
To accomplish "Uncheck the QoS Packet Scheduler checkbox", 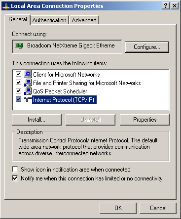I will click(x=18, y=91).
